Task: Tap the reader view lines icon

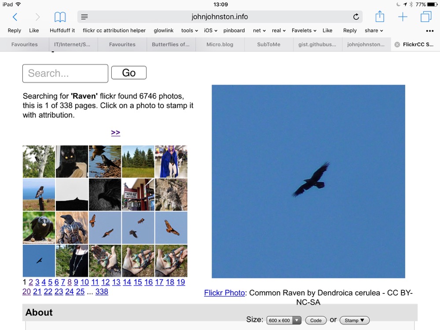Action: click(x=84, y=17)
